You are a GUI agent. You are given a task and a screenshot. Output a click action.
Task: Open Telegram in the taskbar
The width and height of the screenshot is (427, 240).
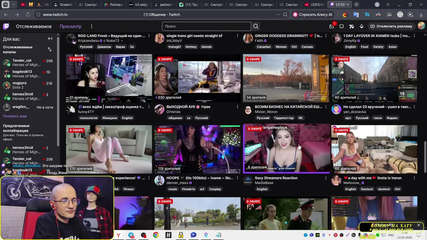[131, 235]
